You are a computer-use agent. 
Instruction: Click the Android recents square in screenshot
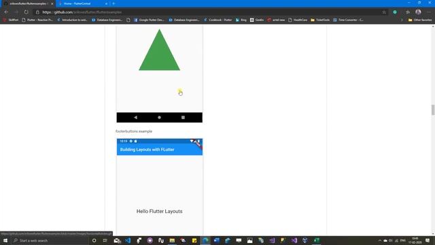[183, 118]
